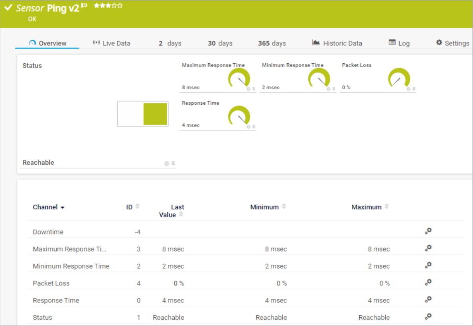This screenshot has height=326, width=473.
Task: Sort table by Maximum column
Action: pos(386,207)
